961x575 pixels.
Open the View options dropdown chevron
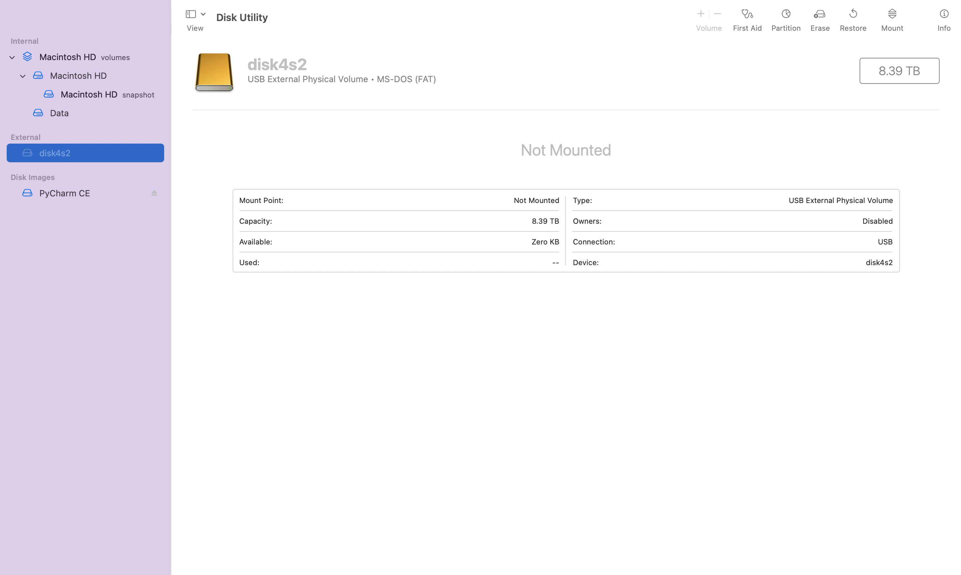pos(203,14)
